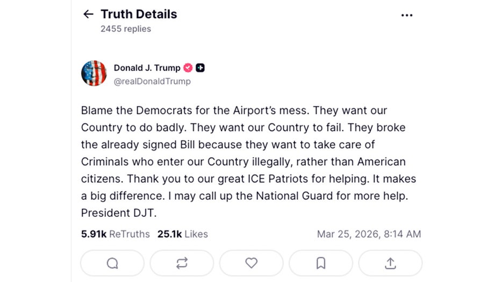501x282 pixels.
Task: Click the @realDonaldTrump handle
Action: (152, 81)
